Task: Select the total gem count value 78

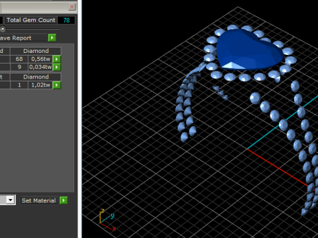Action: coord(66,20)
